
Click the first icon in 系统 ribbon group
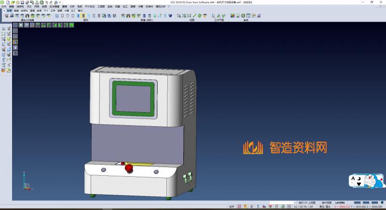[x=233, y=16]
